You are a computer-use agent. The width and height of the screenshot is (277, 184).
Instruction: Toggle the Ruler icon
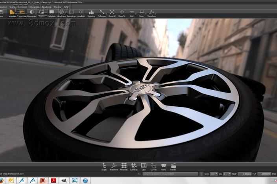(x=142, y=13)
